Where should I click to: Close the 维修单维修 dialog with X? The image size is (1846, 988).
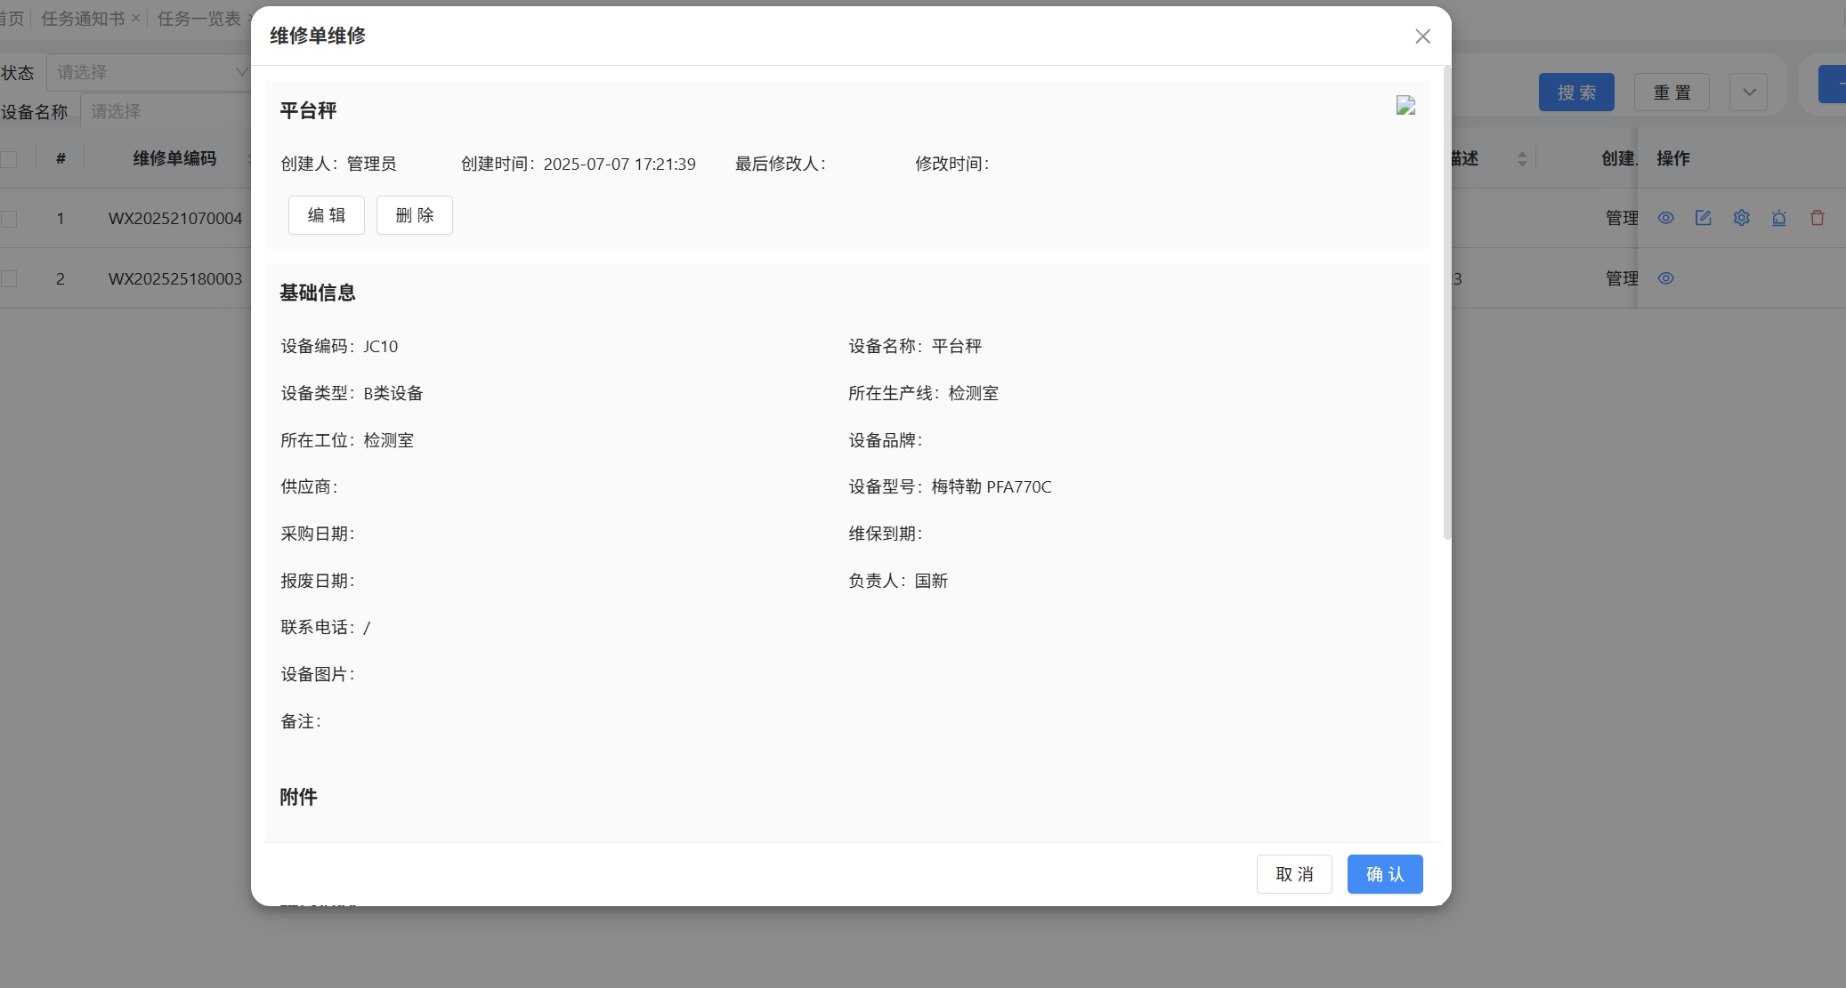[1422, 36]
